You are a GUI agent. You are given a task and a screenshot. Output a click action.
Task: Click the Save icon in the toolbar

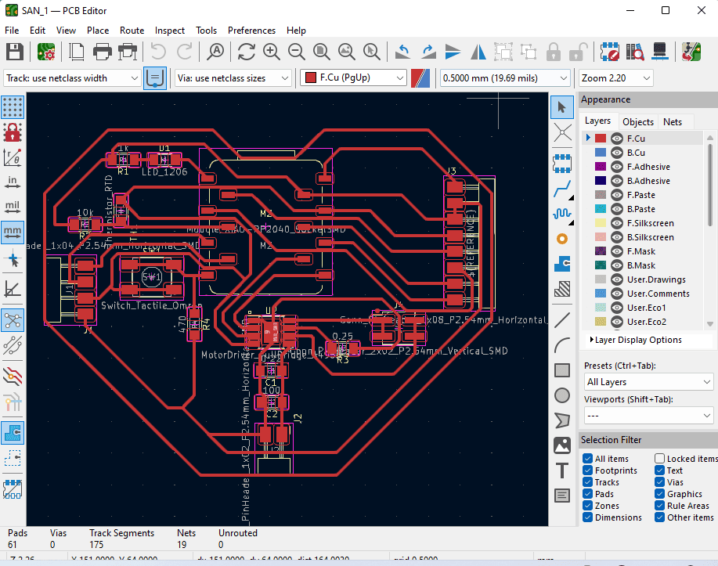tap(15, 52)
